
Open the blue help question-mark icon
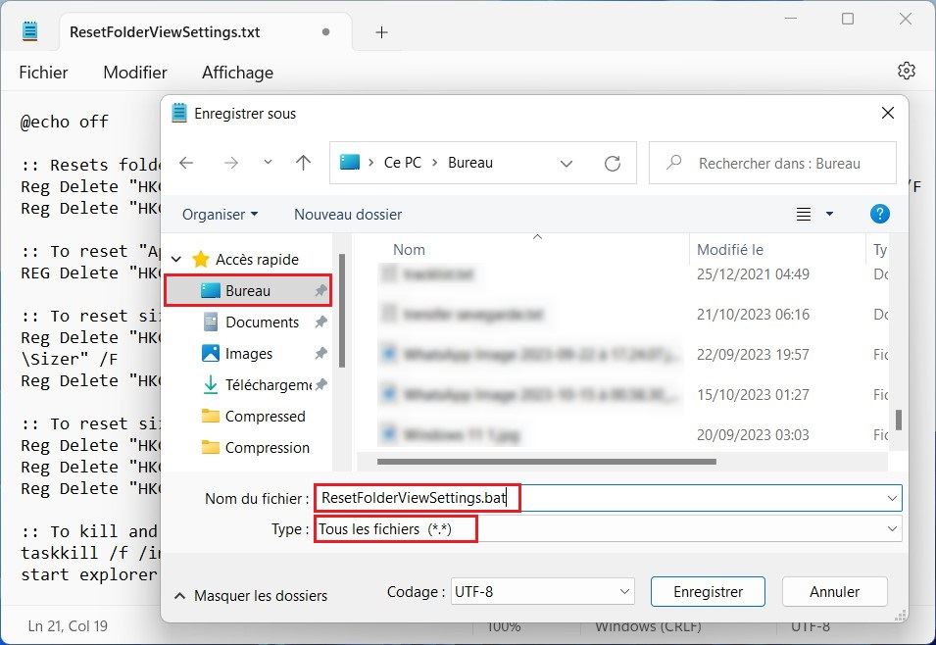click(x=879, y=214)
